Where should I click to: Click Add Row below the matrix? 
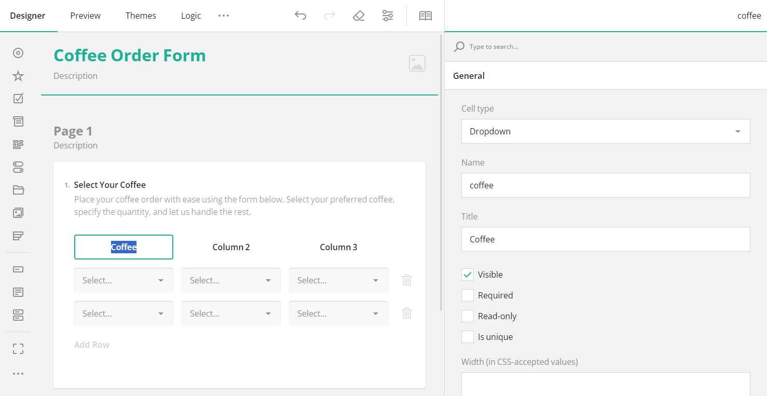91,344
